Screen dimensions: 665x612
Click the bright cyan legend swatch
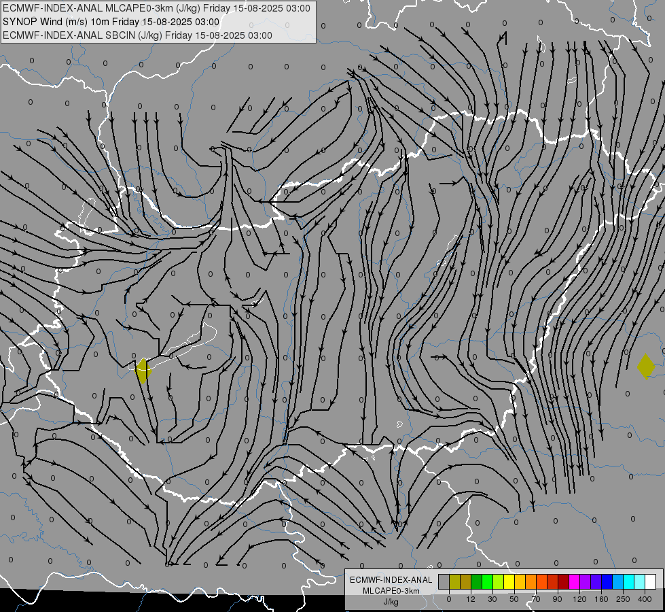[628, 581]
